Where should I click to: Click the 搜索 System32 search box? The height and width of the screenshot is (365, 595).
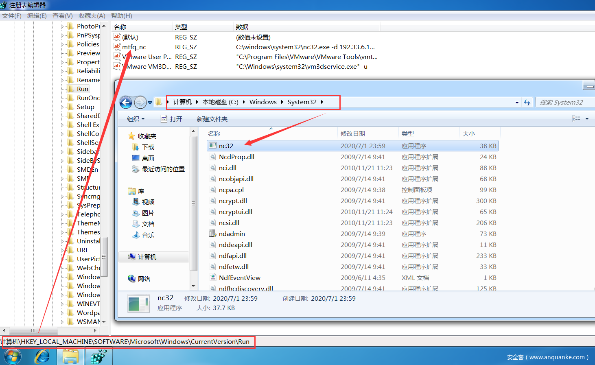(565, 103)
